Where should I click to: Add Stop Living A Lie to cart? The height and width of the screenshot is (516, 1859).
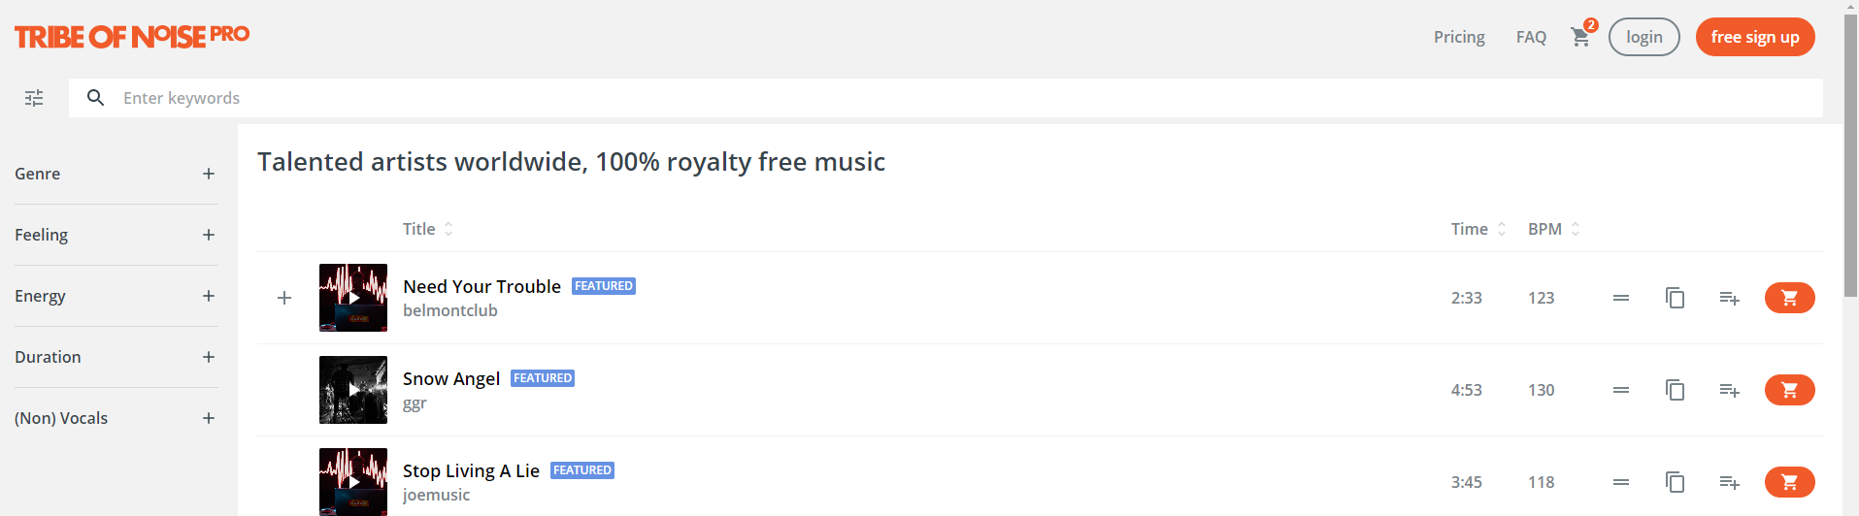pos(1789,482)
